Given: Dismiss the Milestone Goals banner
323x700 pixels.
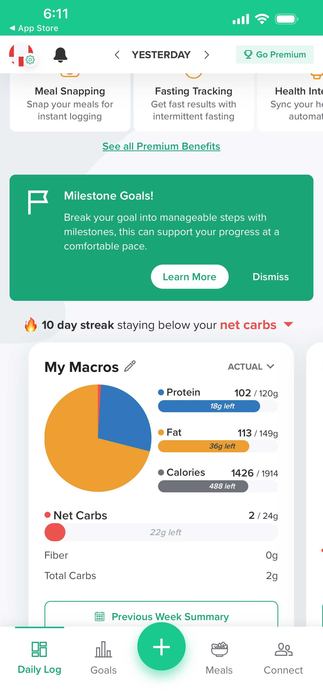Looking at the screenshot, I should 270,277.
